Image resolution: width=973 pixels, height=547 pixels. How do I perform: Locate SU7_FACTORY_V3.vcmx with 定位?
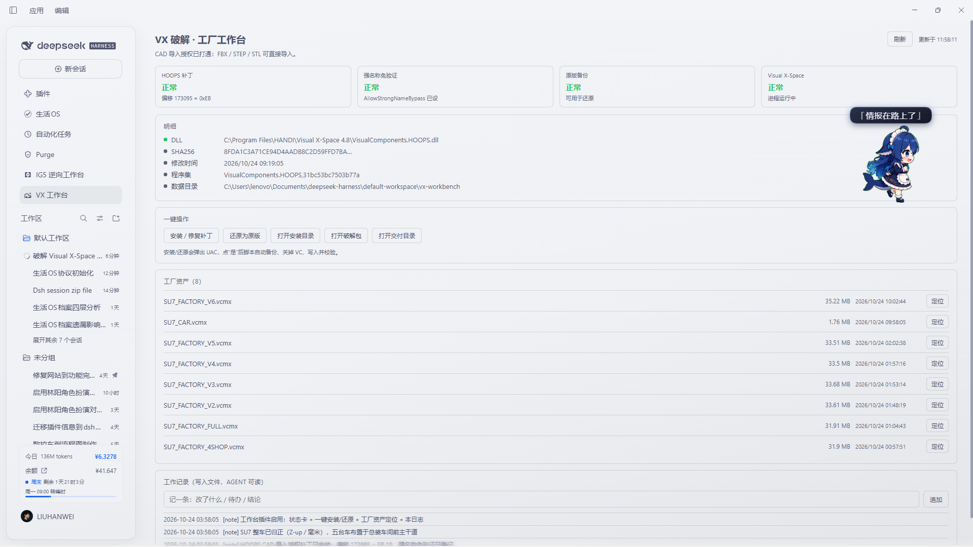[938, 384]
